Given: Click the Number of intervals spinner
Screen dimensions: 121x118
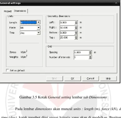Looking at the screenshot, I should coord(90,57).
